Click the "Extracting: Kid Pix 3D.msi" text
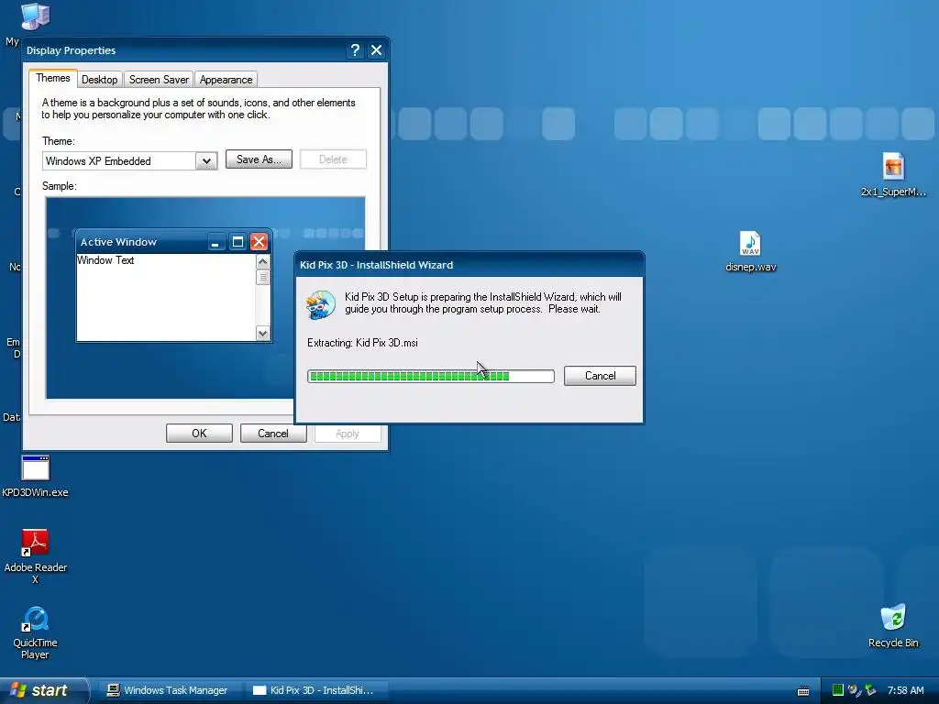939x704 pixels. 362,343
